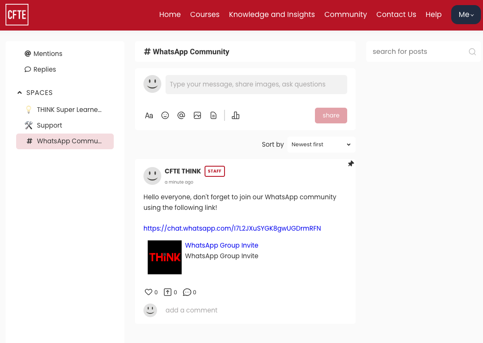The image size is (483, 343).
Task: Open the WhatsApp Group Invite preview link
Action: pos(222,245)
